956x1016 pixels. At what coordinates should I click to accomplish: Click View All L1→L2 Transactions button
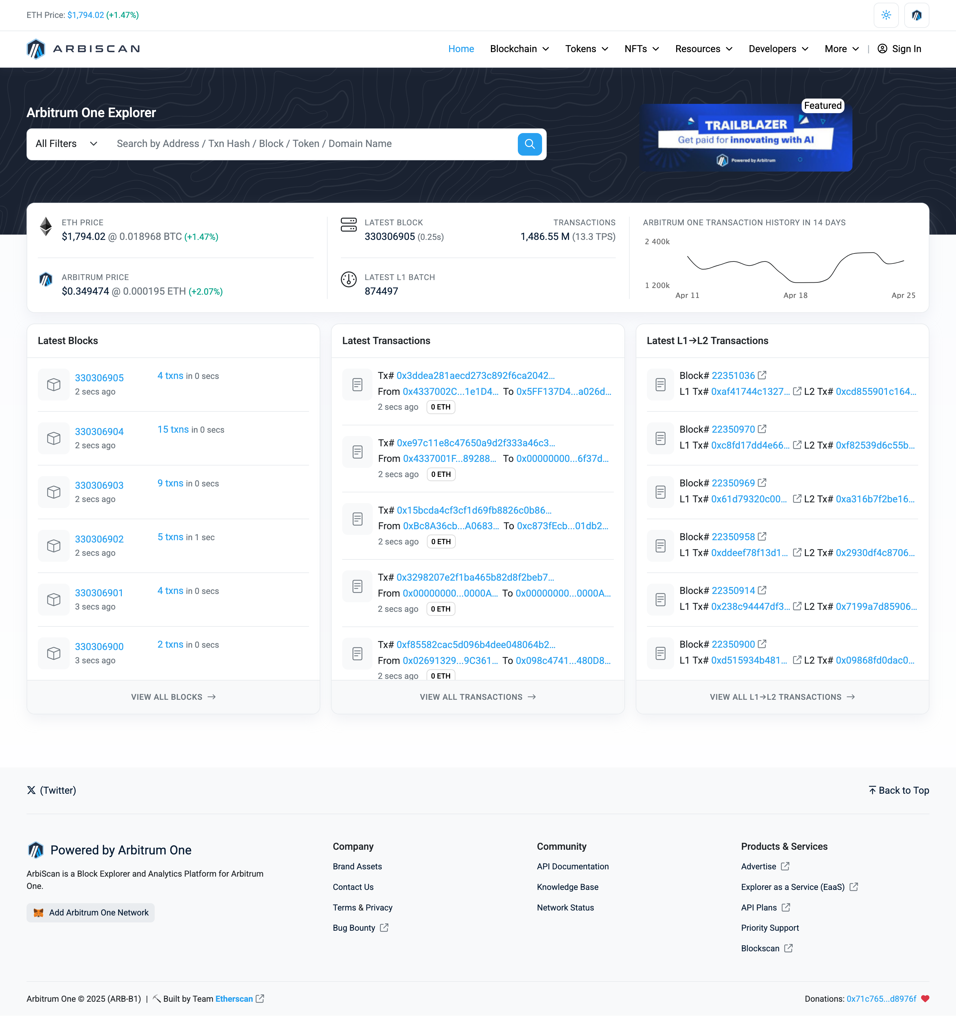(x=782, y=697)
